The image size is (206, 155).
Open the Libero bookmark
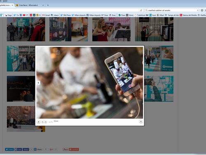point(55,15)
